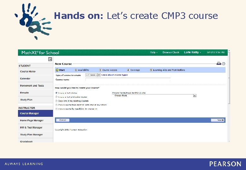The height and width of the screenshot is (170, 246).
Task: Open step 5 Learning Aids and Test Options
Action: coord(167,70)
